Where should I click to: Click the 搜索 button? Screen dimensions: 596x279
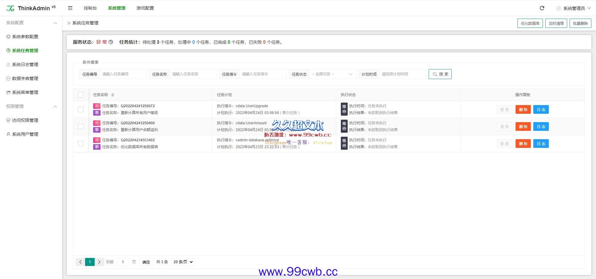(x=440, y=74)
